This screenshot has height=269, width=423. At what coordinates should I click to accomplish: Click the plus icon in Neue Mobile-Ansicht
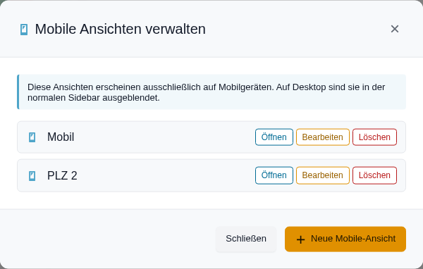pyautogui.click(x=300, y=239)
